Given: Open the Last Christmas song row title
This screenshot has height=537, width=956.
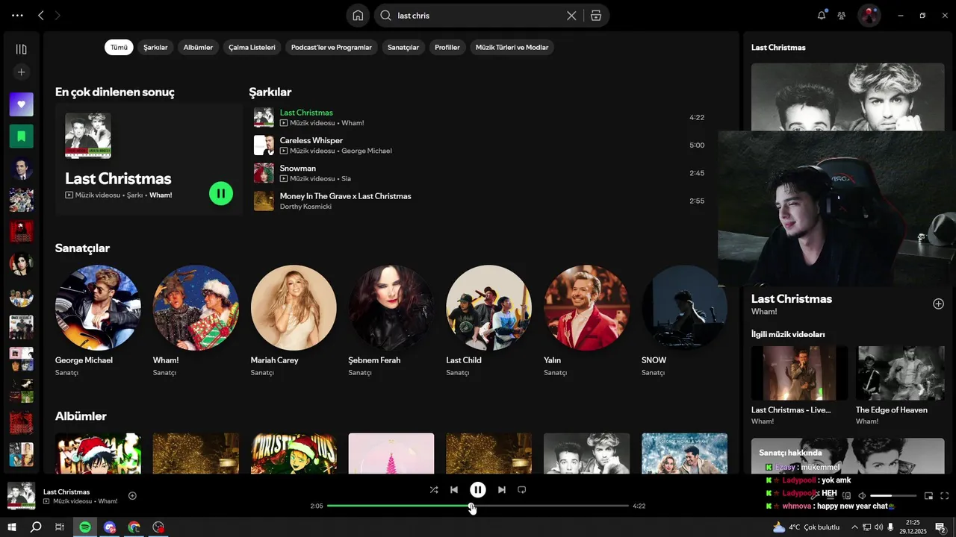Looking at the screenshot, I should coord(306,113).
